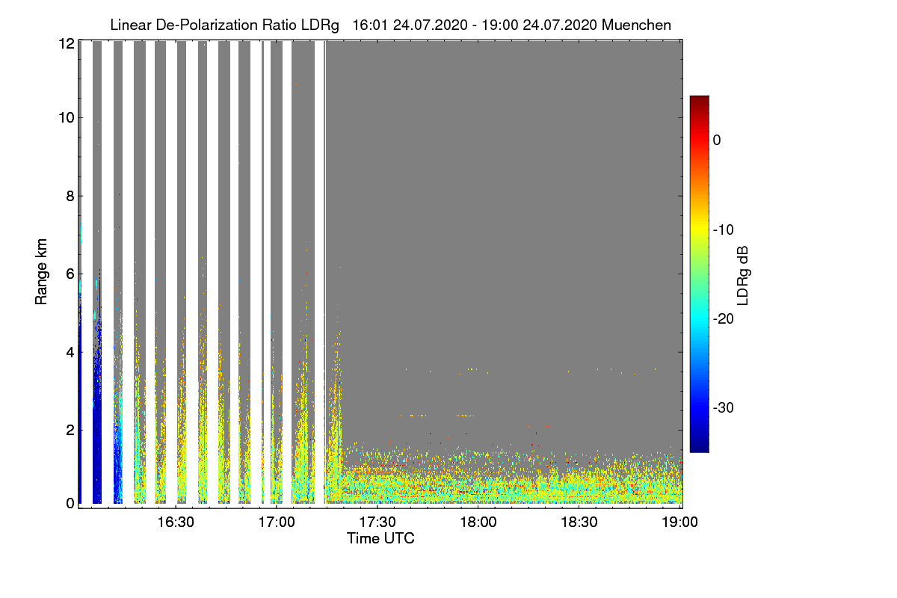Click the '17:30' time tick label
This screenshot has width=897, height=598.
377,522
